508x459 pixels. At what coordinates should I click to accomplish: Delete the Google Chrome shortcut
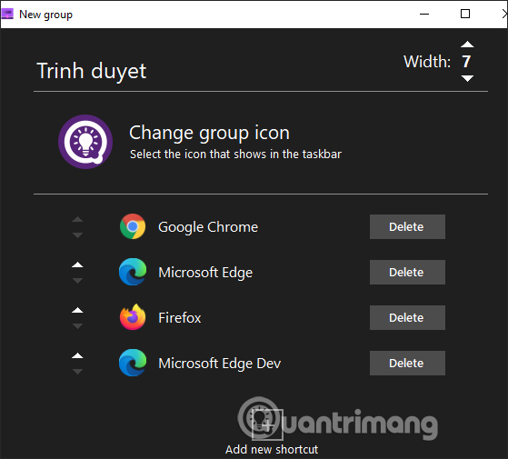(407, 226)
